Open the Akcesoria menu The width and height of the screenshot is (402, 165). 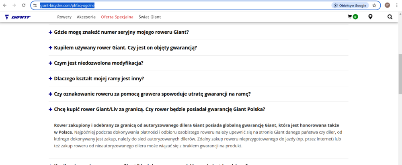pos(86,17)
